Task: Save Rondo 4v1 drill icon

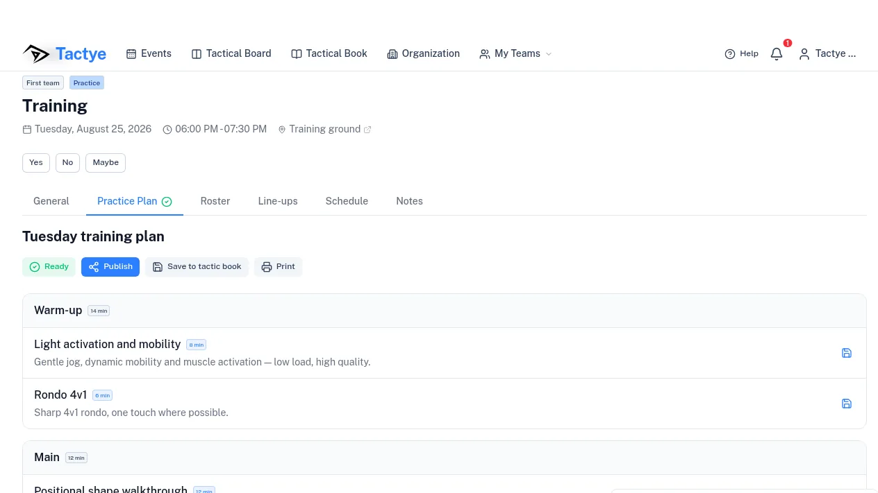Action: pos(846,404)
